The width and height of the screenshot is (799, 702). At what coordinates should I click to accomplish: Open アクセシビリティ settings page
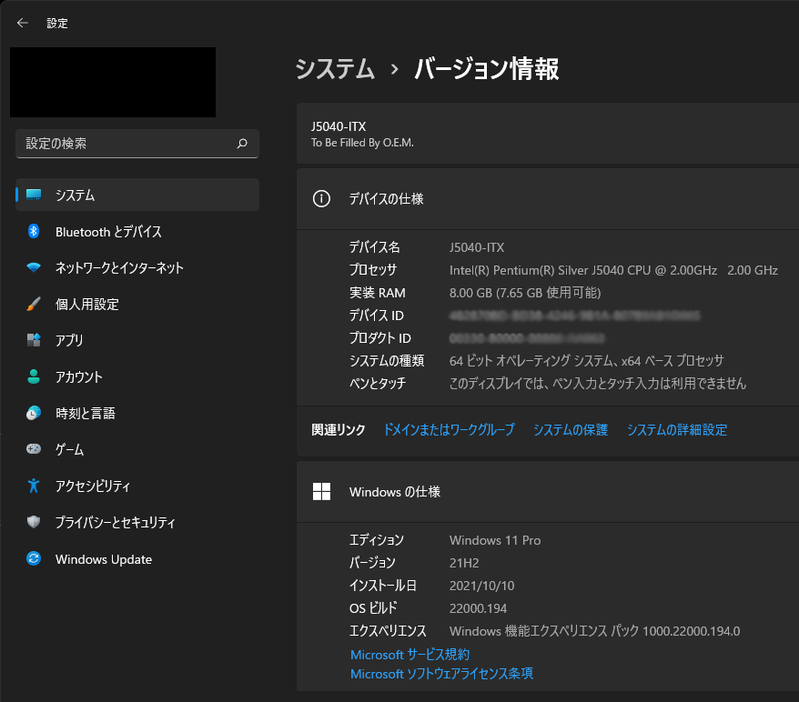[93, 486]
